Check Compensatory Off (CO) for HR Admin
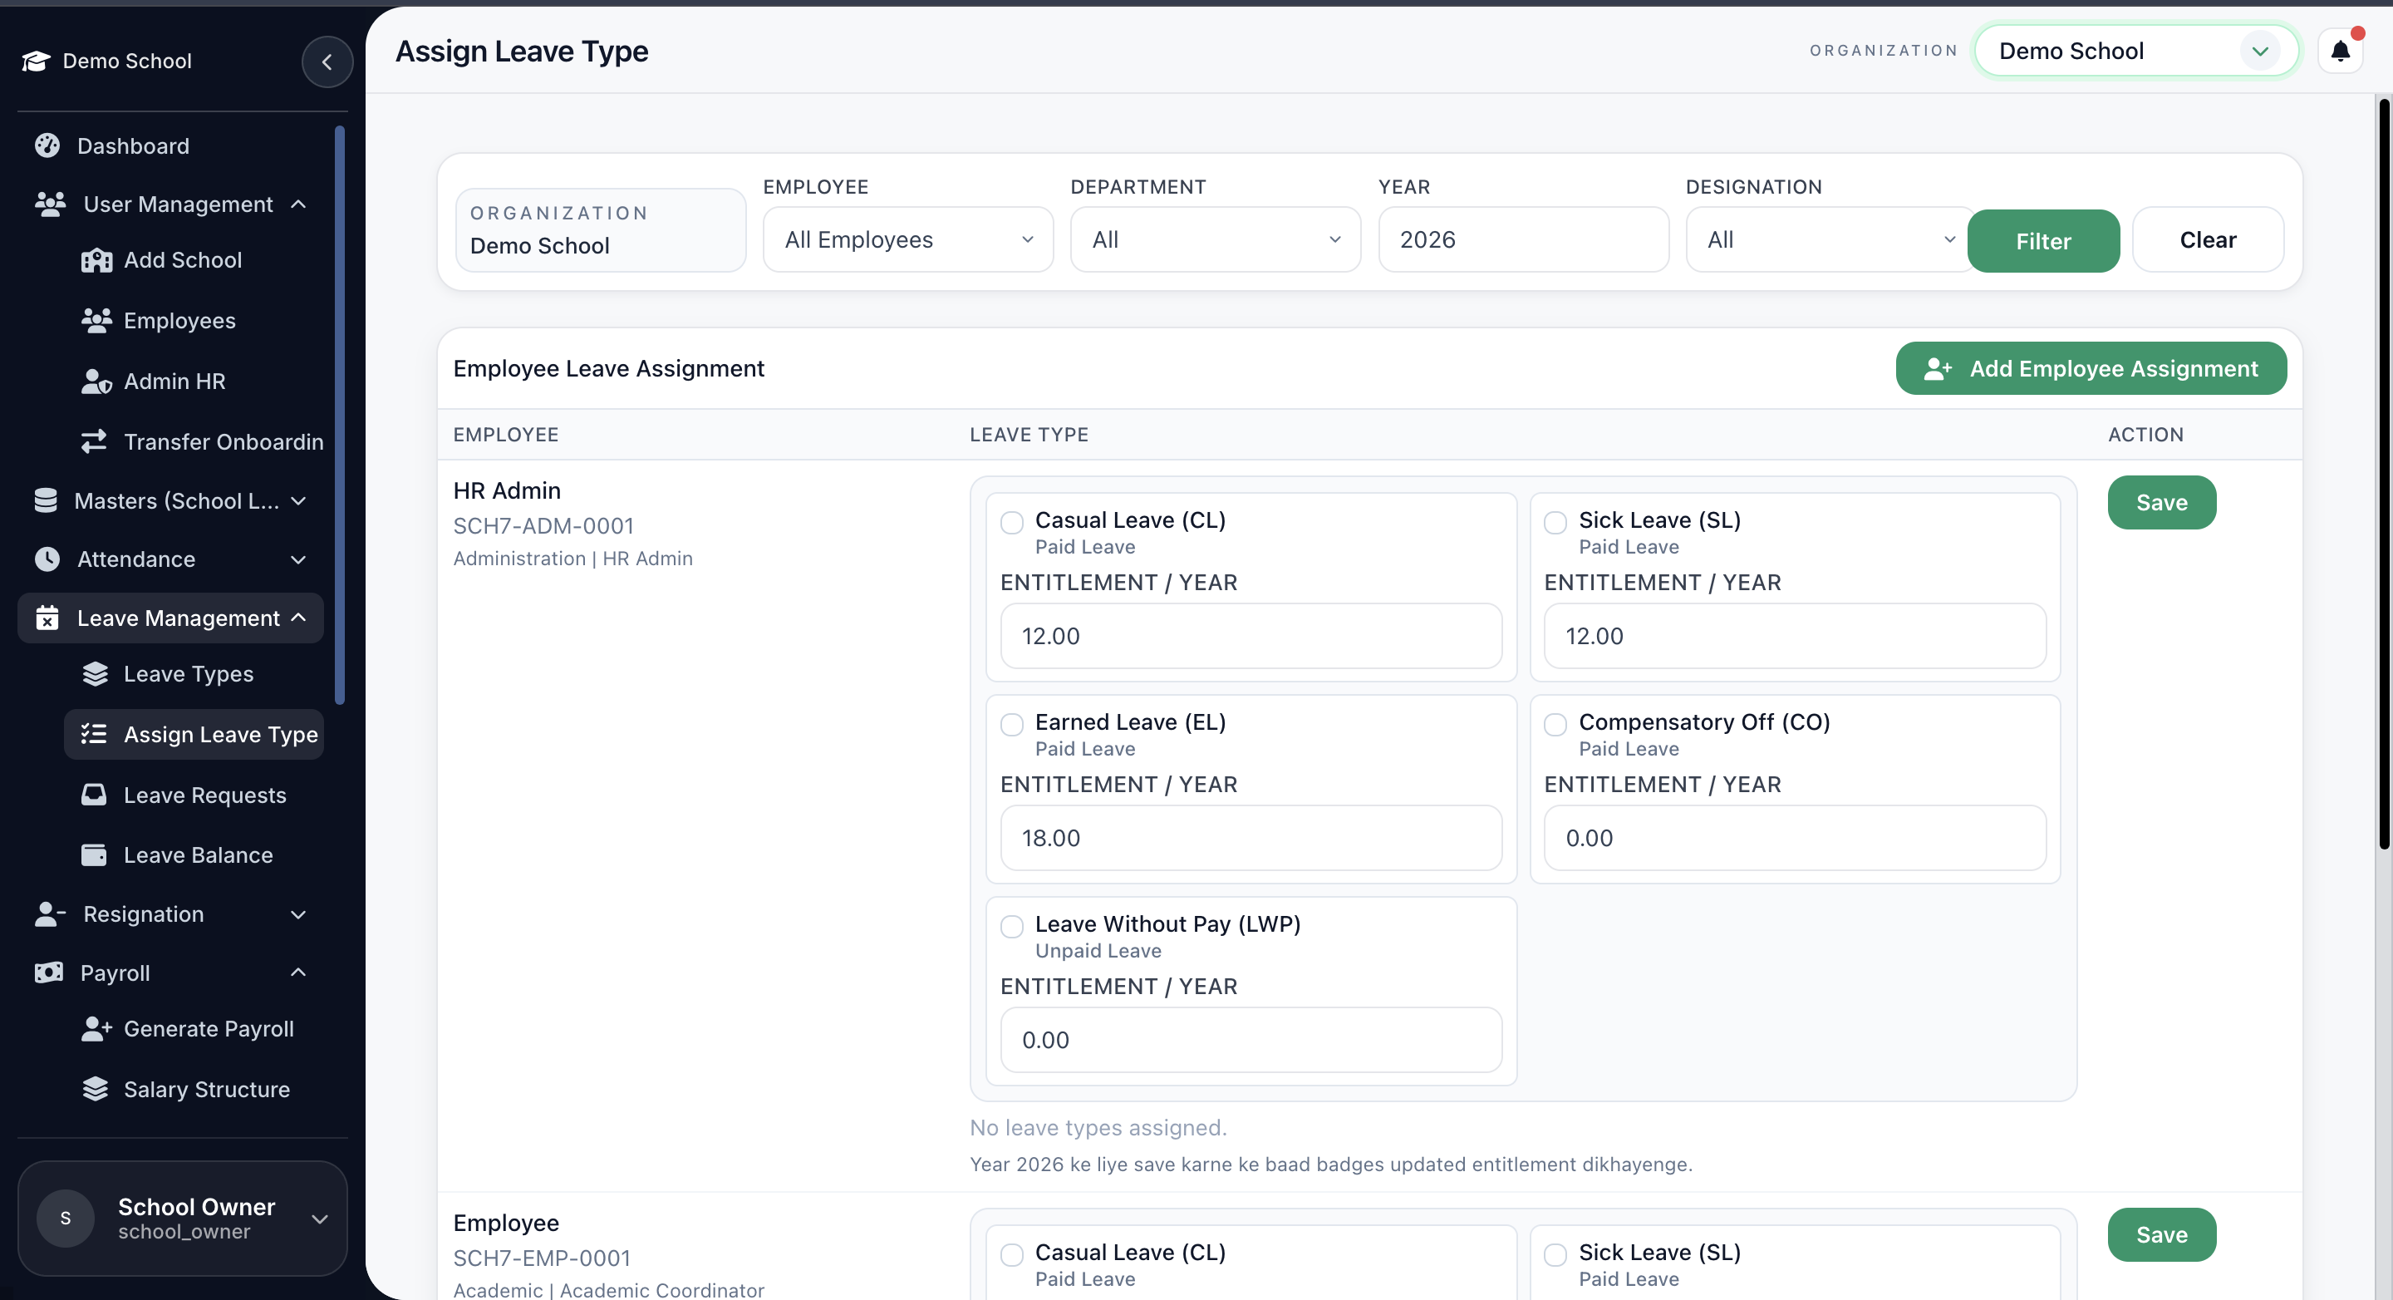Viewport: 2393px width, 1300px height. 1555,724
